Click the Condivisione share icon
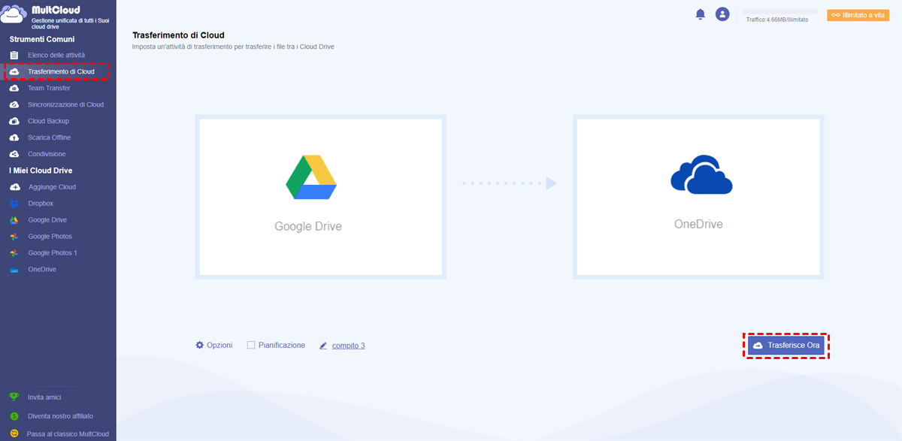Screen dimensions: 902x441 pyautogui.click(x=14, y=154)
